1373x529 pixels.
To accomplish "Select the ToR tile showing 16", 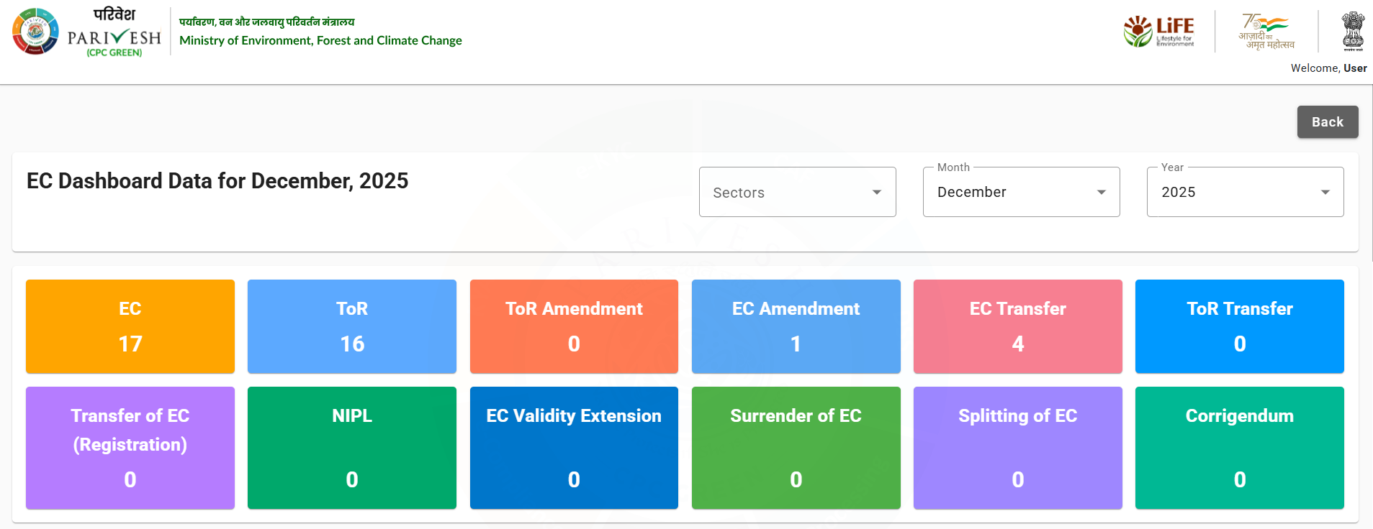I will pos(352,326).
